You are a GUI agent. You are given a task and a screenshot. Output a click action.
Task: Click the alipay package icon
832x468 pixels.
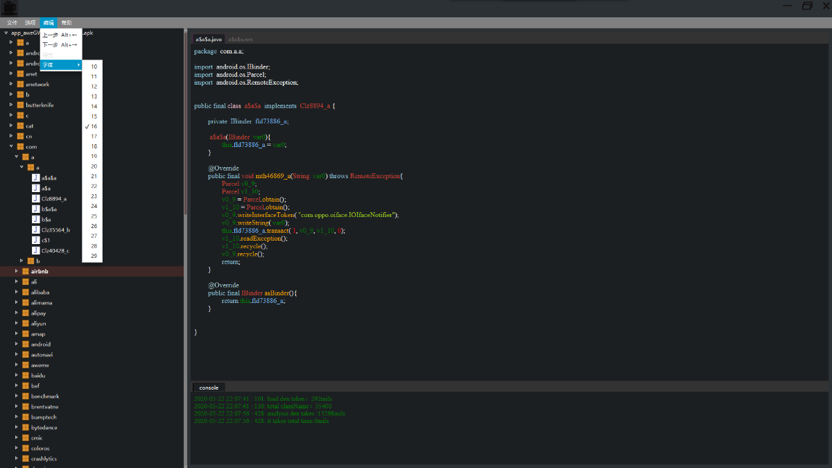click(x=26, y=313)
